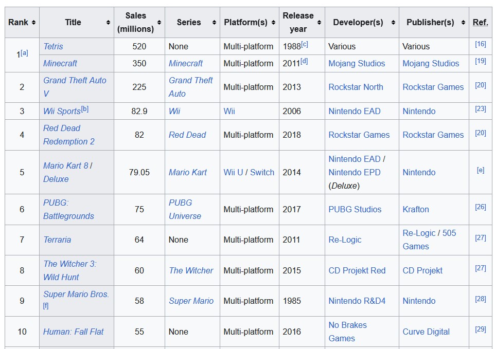Open the Wii platform link
This screenshot has width=495, height=349.
point(229,112)
